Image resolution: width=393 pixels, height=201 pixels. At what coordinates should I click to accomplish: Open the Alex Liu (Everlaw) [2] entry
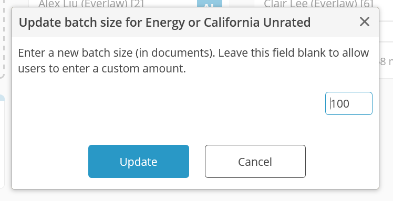(91, 4)
